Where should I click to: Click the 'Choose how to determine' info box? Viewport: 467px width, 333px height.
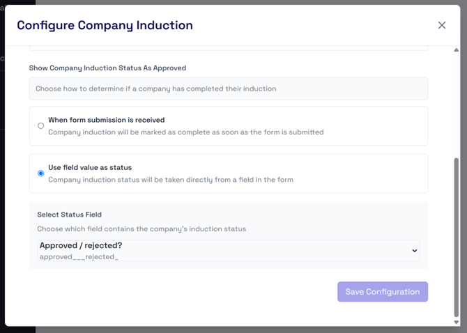click(229, 88)
